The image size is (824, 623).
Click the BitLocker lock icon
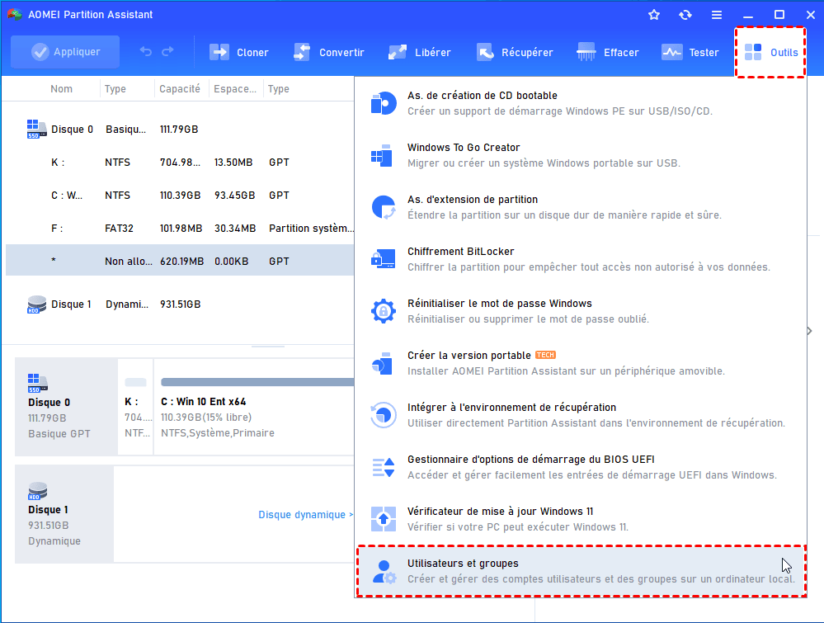click(383, 259)
